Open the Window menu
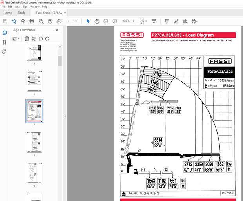Viewport: 243px width, 201px height. click(x=35, y=7)
